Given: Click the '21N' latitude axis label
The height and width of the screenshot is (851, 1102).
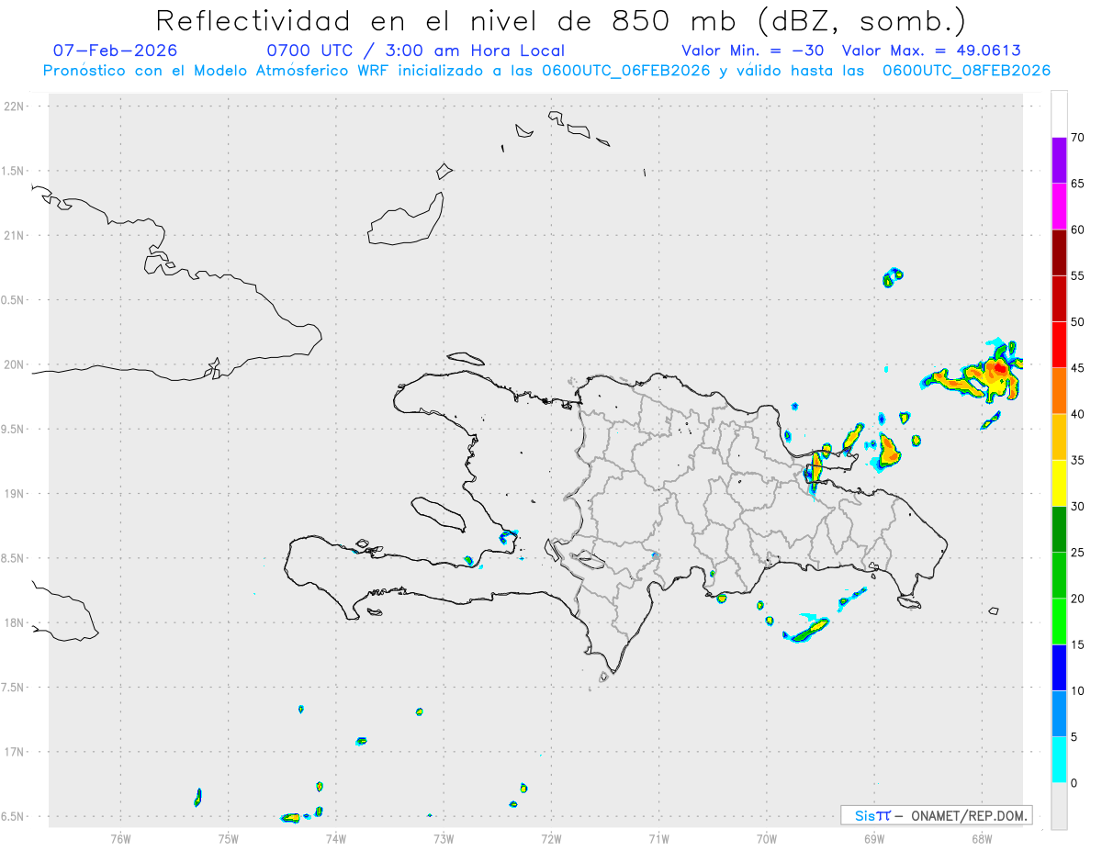Looking at the screenshot, I should (x=14, y=236).
